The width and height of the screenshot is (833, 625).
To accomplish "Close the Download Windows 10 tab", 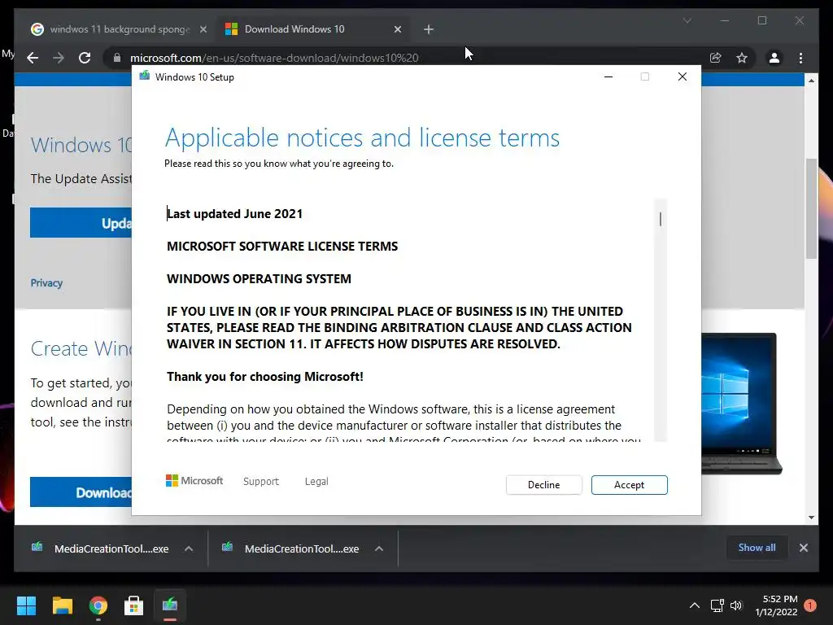I will click(397, 29).
